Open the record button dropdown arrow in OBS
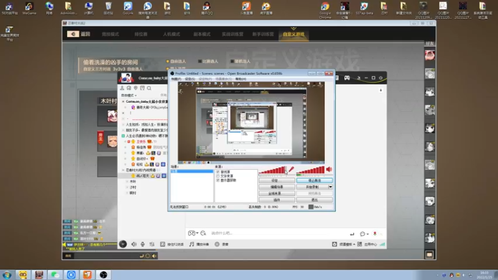 click(331, 187)
